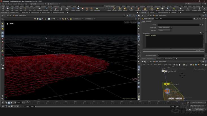Click the Group input field
207x116 pixels.
[x=178, y=25]
